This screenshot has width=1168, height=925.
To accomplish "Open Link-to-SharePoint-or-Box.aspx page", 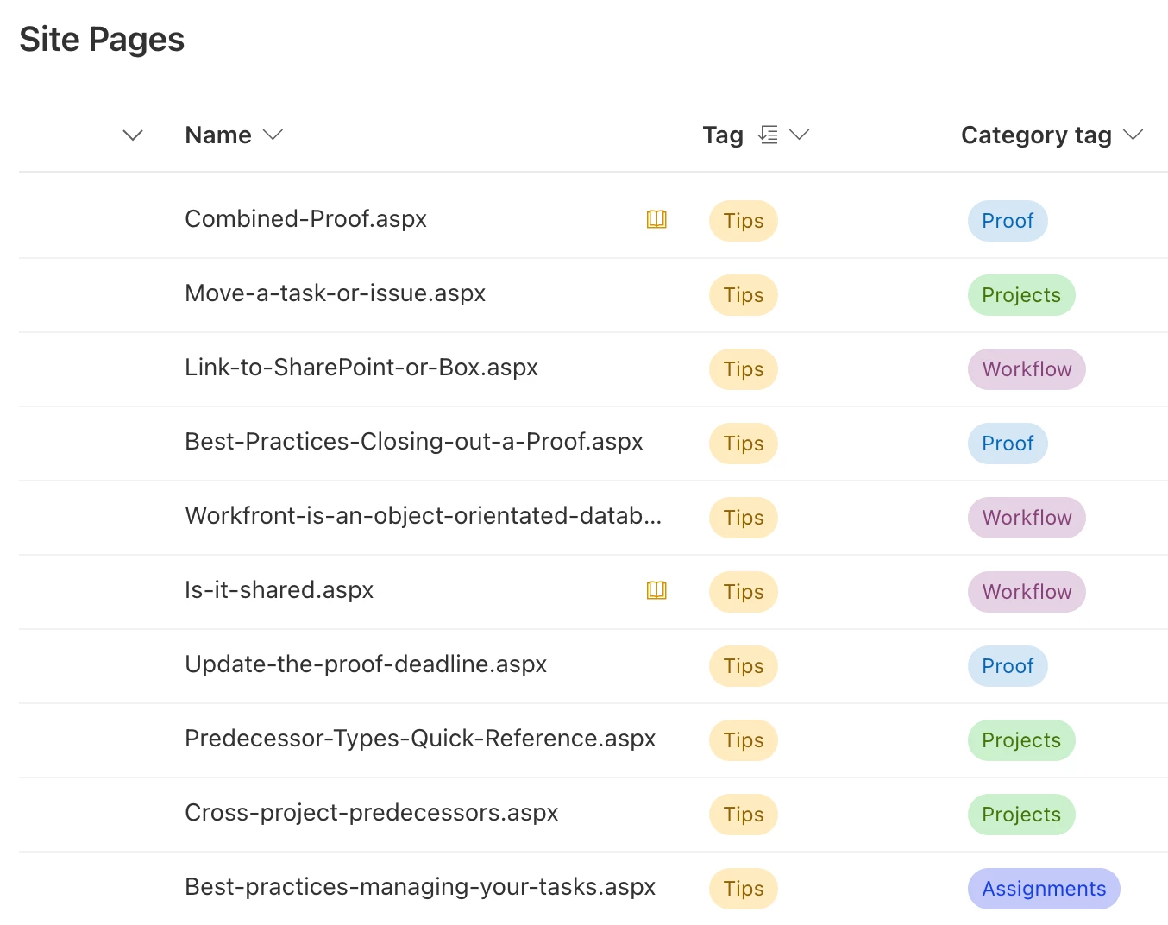I will (x=361, y=368).
